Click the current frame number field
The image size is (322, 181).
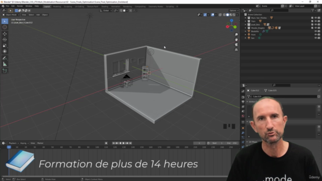click(x=199, y=143)
